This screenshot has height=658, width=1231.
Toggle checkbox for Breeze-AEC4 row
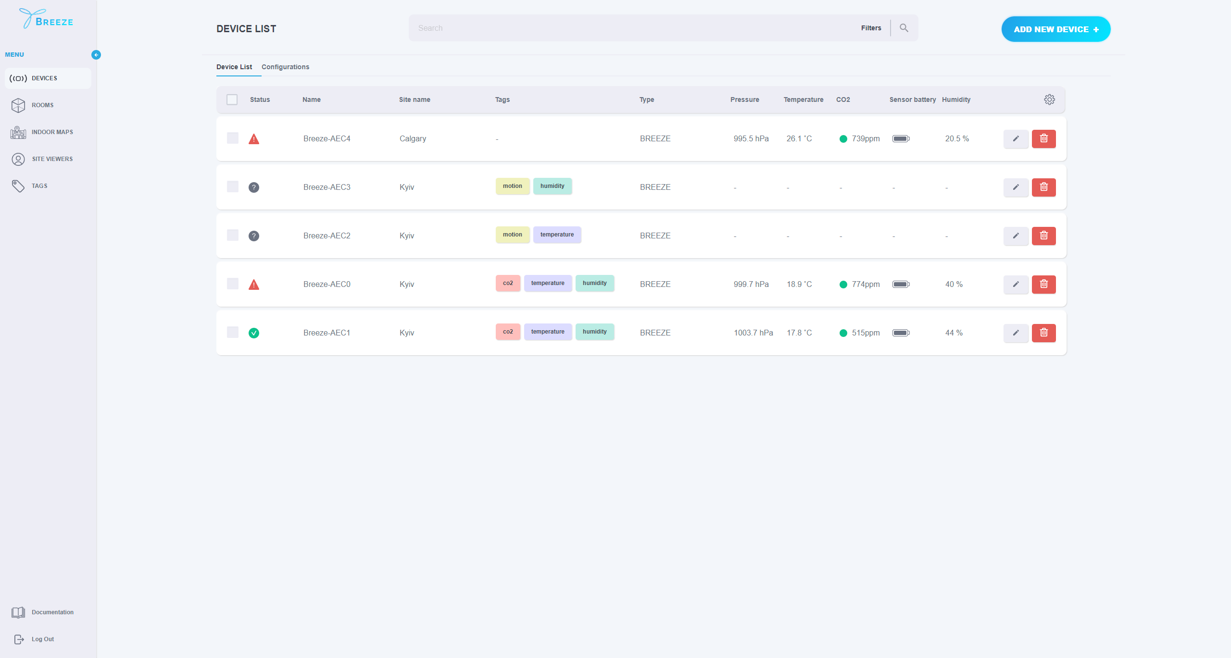pyautogui.click(x=231, y=138)
